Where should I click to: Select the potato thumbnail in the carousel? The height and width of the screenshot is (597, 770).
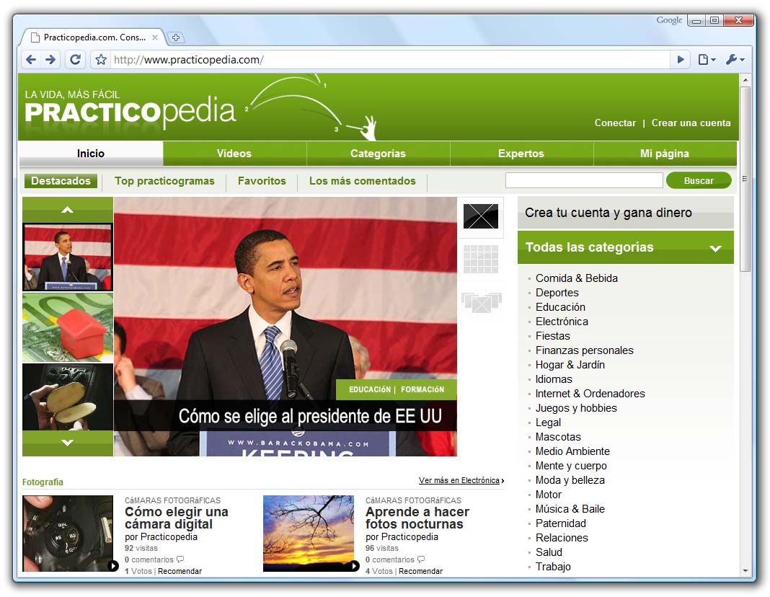pos(68,397)
